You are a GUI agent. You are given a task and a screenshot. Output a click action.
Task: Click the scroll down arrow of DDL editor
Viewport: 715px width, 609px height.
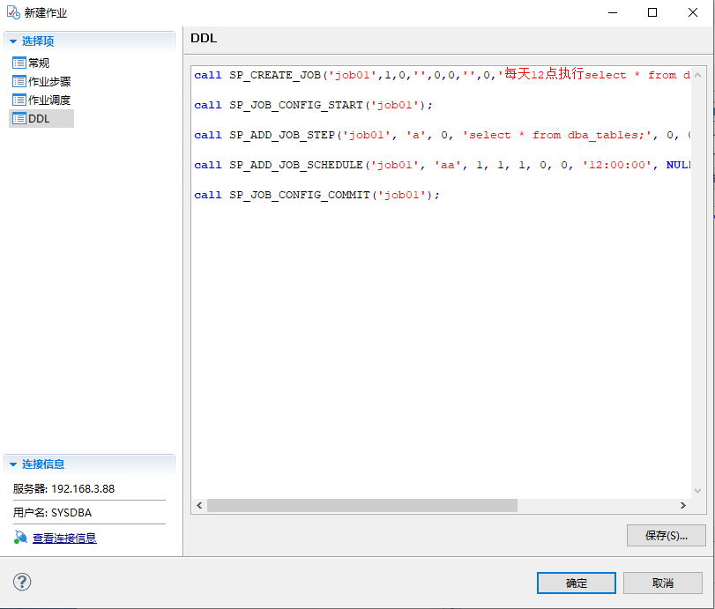point(697,491)
